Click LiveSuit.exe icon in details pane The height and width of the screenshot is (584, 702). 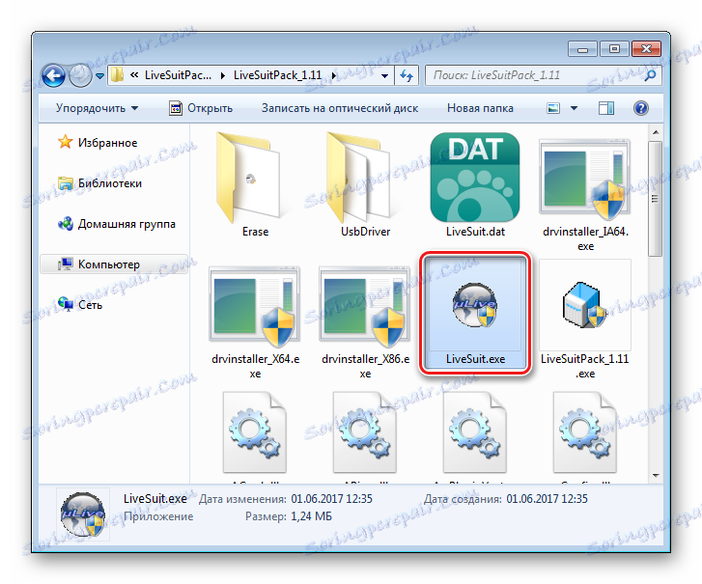coord(82,514)
